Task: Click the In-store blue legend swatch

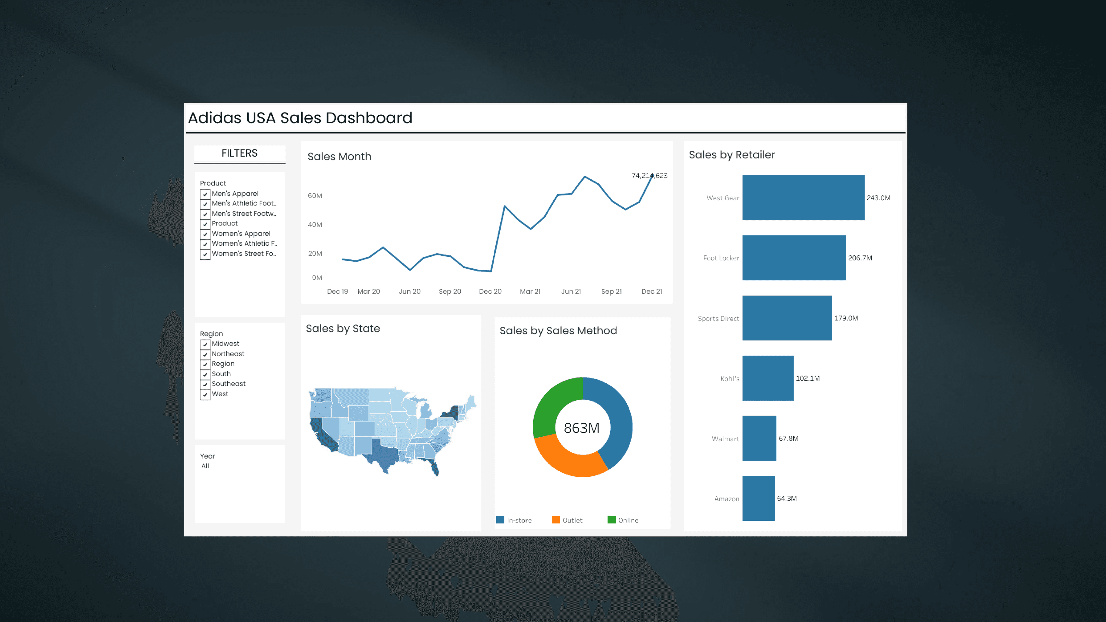Action: pos(500,520)
